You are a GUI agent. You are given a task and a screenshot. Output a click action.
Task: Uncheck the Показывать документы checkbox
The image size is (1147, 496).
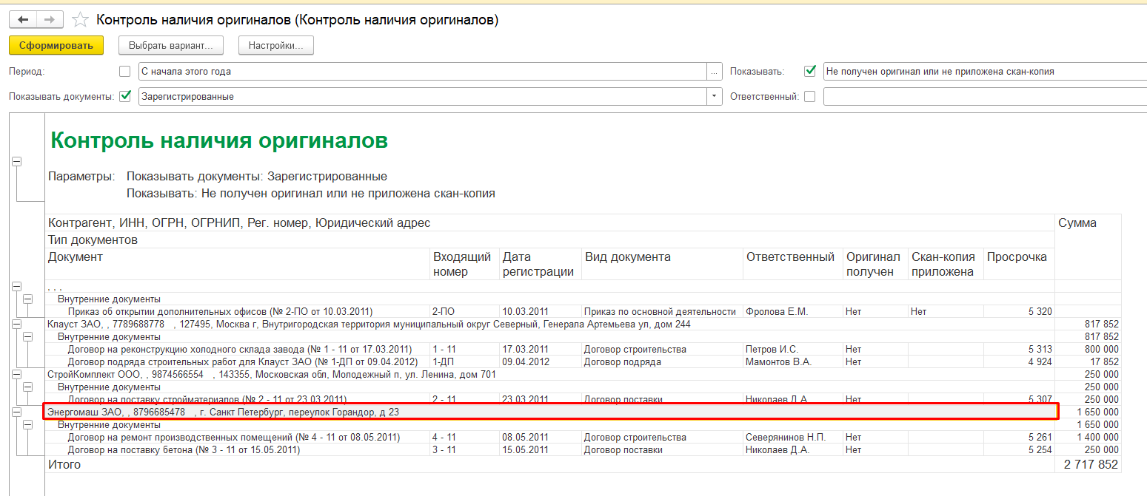click(x=125, y=96)
